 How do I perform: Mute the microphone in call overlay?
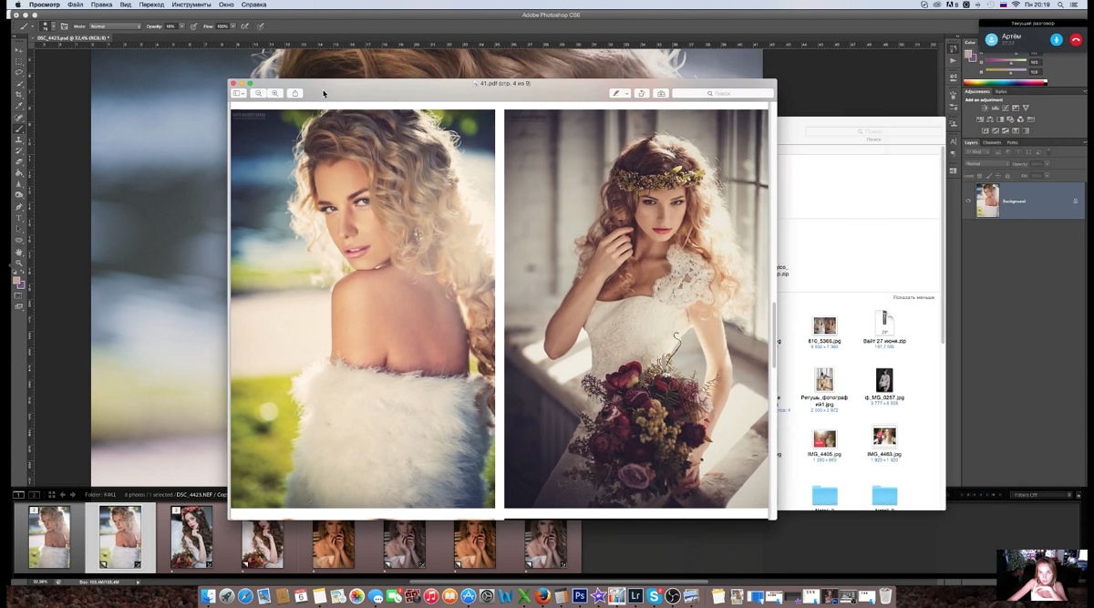1057,39
